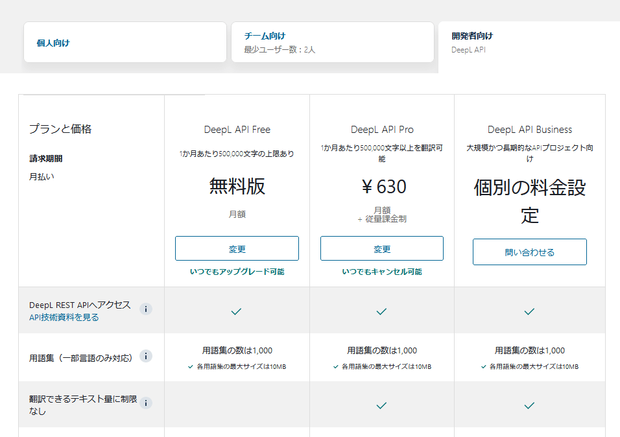Image resolution: width=620 pixels, height=437 pixels.
Task: Click DeepL API Business plan title
Action: [x=530, y=130]
